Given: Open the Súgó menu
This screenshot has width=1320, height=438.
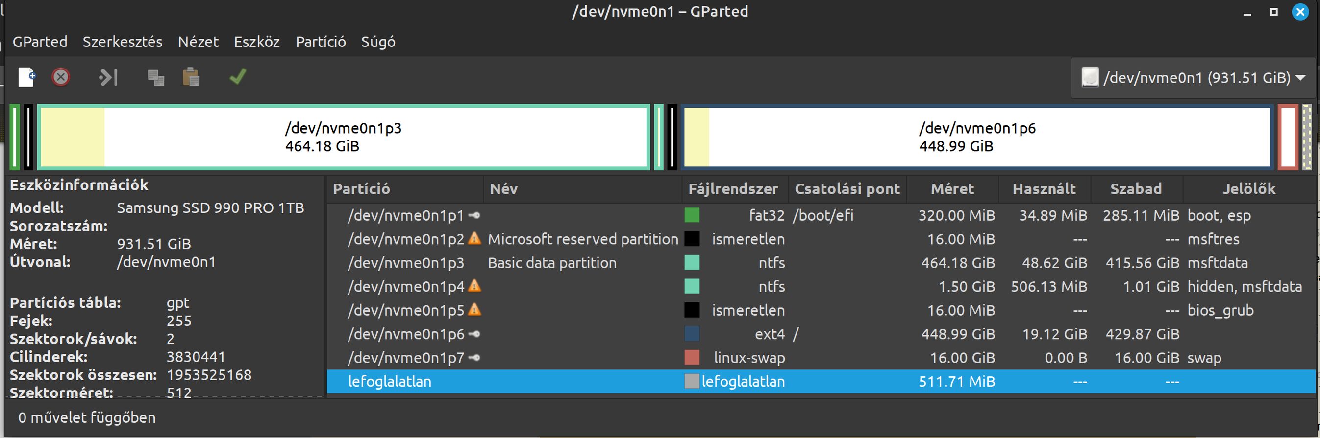Looking at the screenshot, I should click(x=378, y=42).
